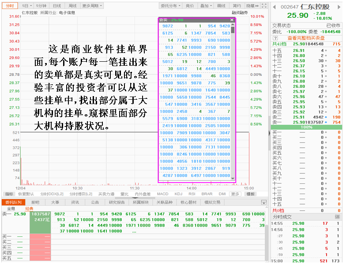Select the 内外盘差 indicator
The width and height of the screenshot is (346, 265).
[143, 194]
